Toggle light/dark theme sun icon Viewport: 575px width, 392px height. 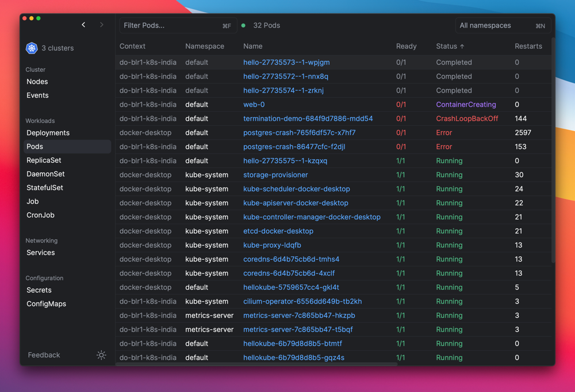(x=101, y=355)
